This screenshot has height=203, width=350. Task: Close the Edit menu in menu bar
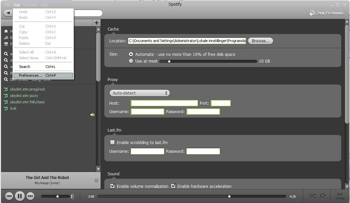point(17,5)
